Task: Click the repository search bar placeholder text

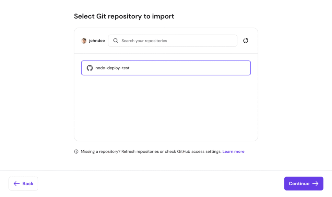Action: click(x=144, y=40)
